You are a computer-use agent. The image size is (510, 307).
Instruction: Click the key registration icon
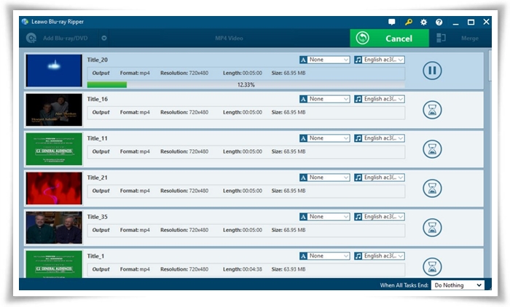coord(408,23)
